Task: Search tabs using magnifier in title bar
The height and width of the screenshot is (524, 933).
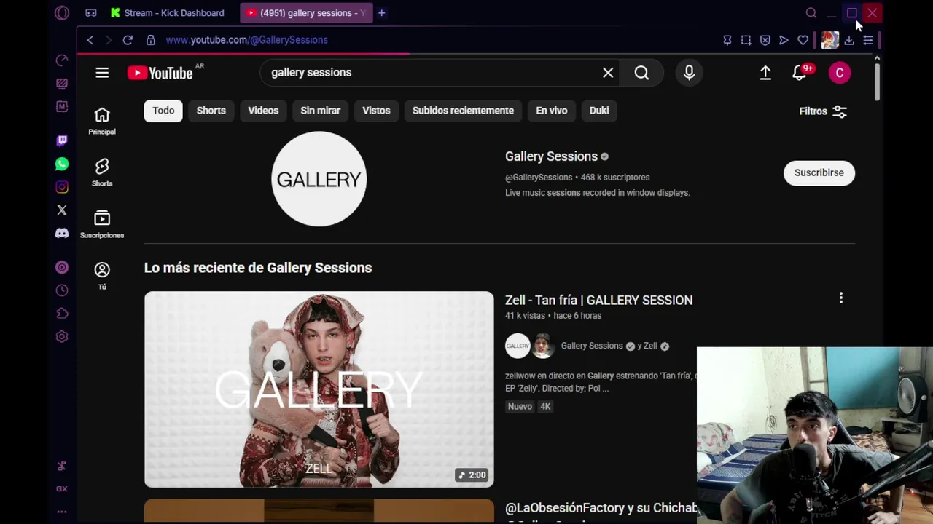Action: (811, 13)
